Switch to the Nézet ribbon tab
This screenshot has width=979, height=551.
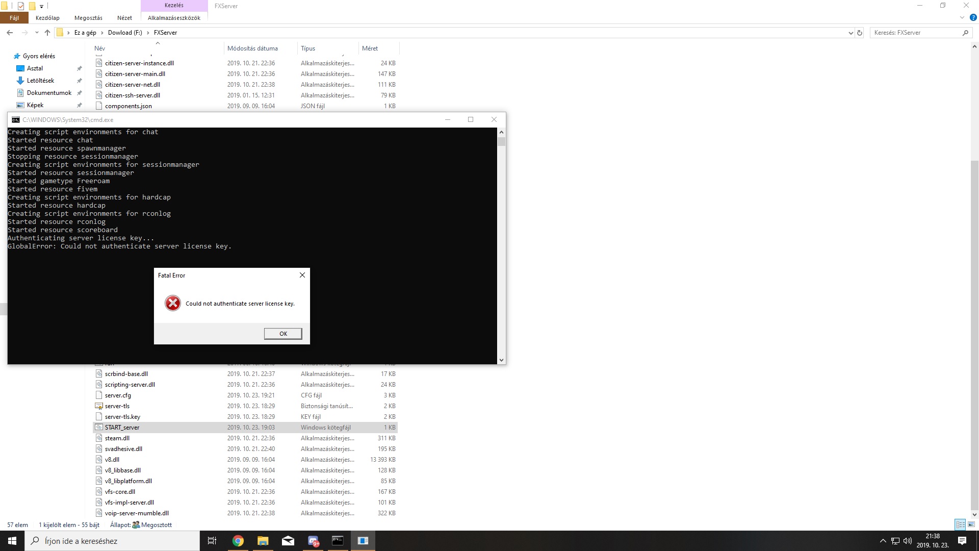[124, 18]
